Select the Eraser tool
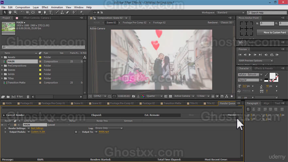Image resolution: width=288 pixels, height=162 pixels. pos(67,12)
